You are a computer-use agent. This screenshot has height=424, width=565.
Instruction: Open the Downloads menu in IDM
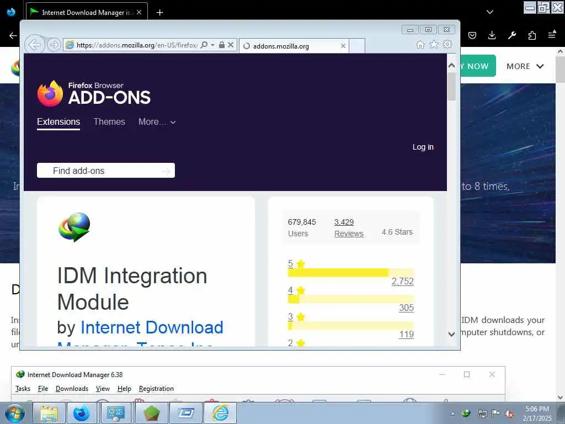click(72, 389)
